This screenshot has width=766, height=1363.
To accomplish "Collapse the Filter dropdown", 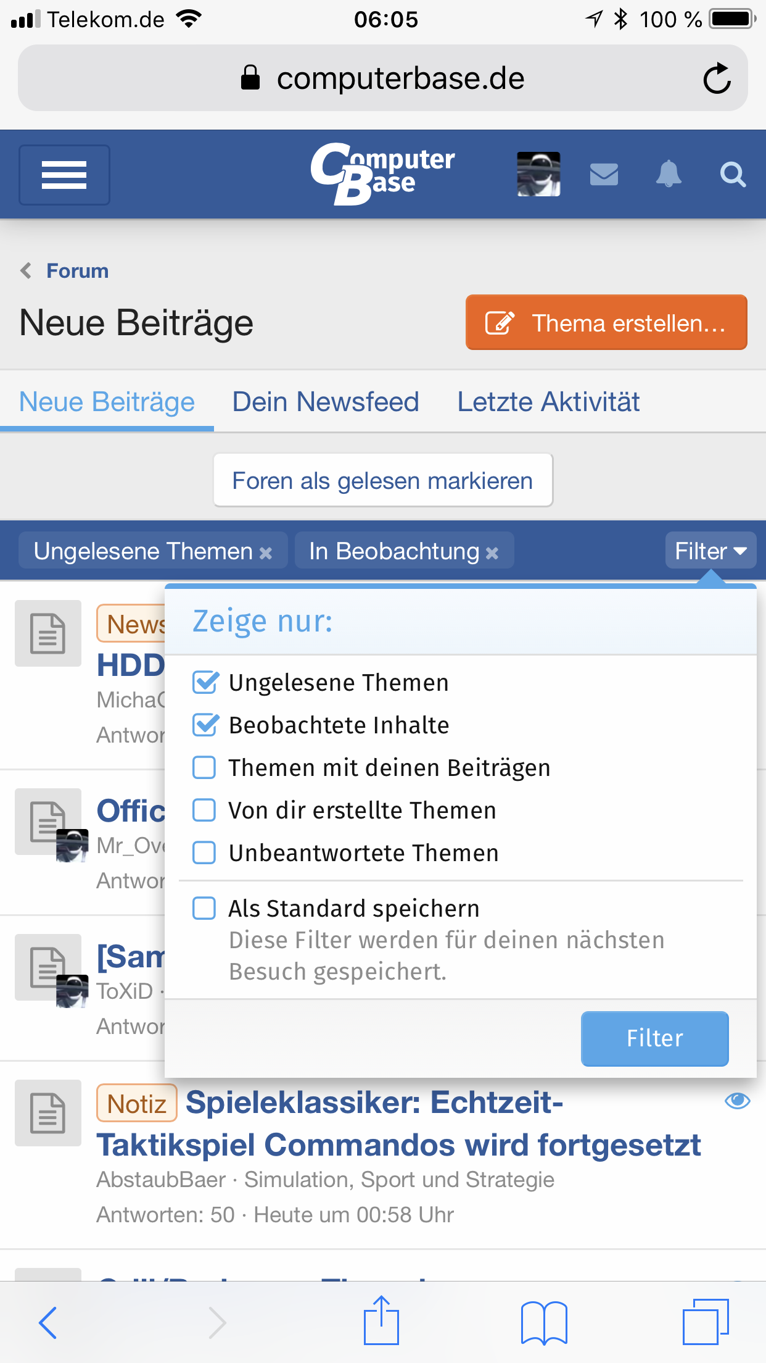I will tap(710, 551).
